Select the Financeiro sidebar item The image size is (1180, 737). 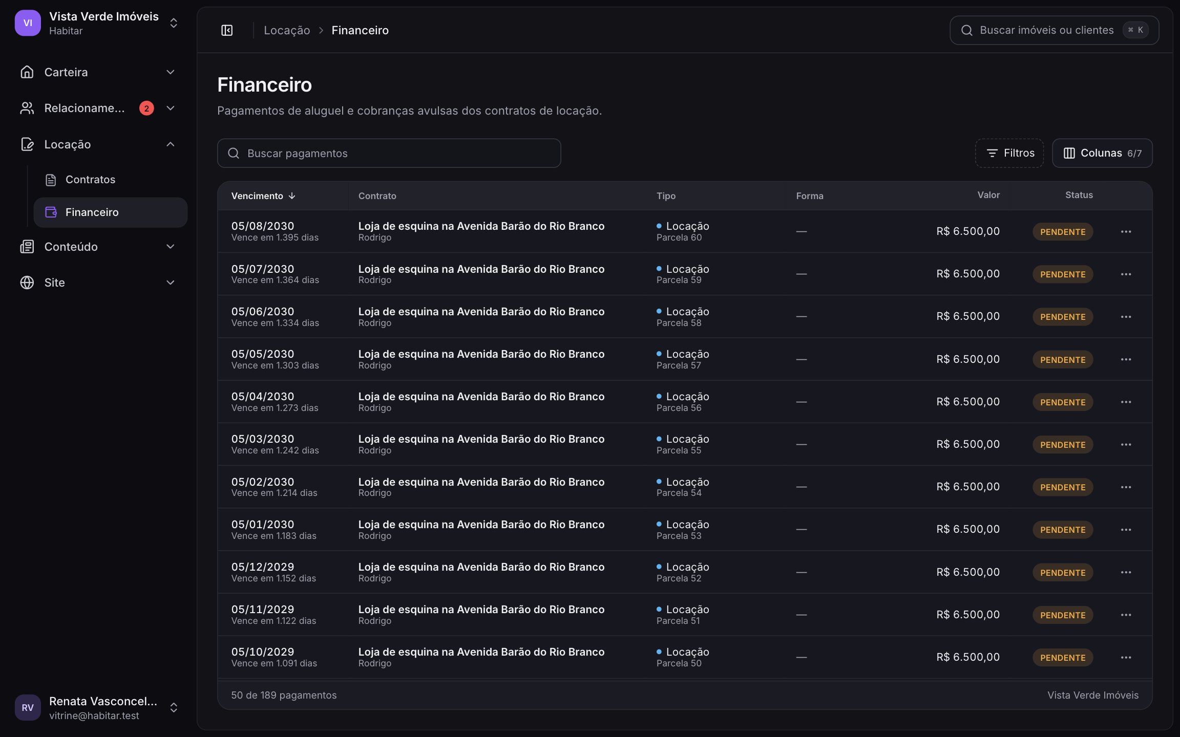[110, 212]
